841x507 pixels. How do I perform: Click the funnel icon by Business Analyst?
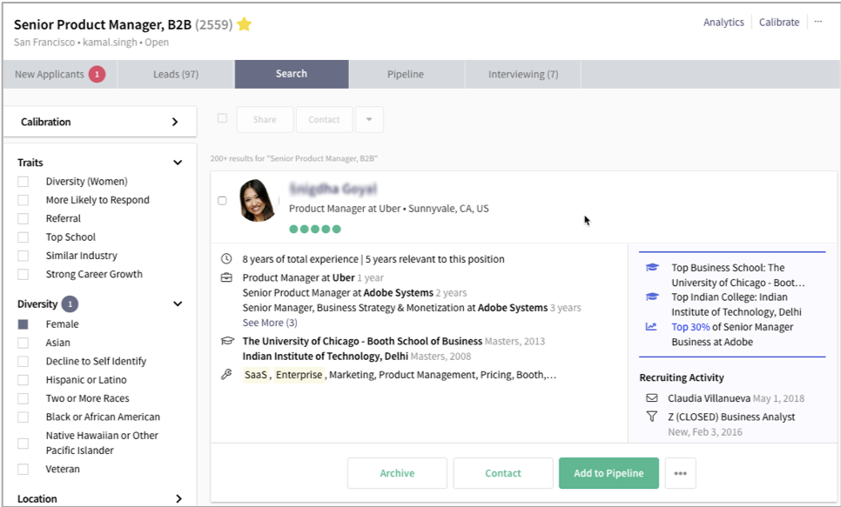[652, 416]
